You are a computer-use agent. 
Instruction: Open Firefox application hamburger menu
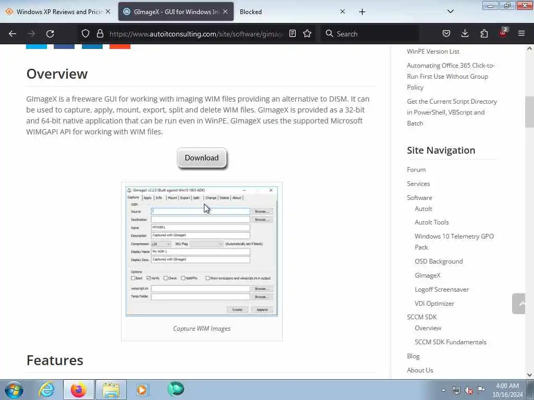[x=521, y=33]
